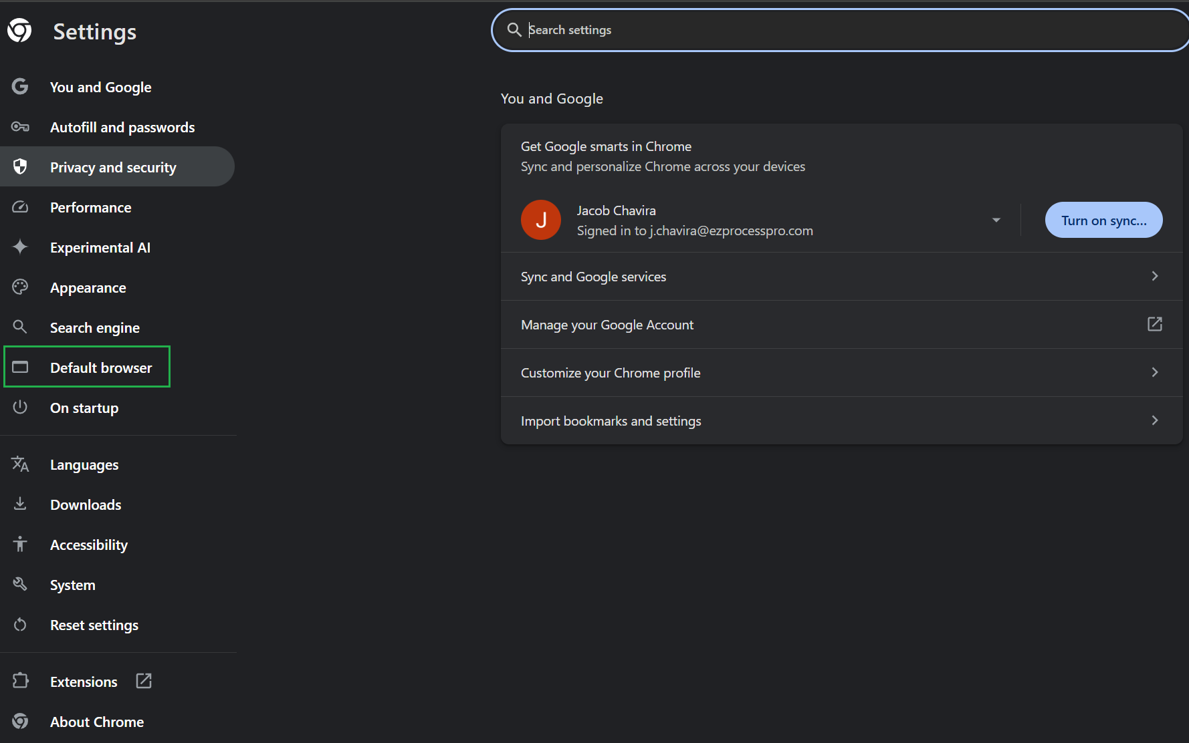The image size is (1189, 743).
Task: Click the power icon for On startup
Action: 20,407
